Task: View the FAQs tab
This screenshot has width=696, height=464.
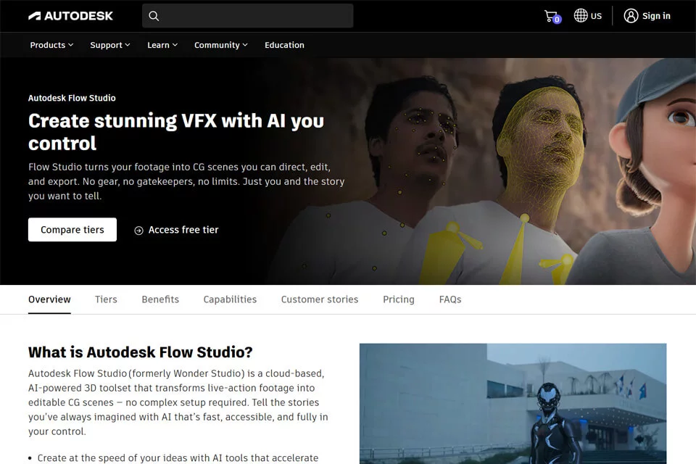Action: pos(450,299)
